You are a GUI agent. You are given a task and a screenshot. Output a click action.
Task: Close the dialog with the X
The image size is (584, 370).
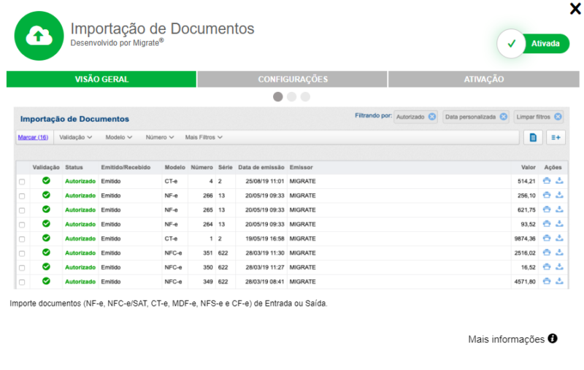pyautogui.click(x=575, y=9)
